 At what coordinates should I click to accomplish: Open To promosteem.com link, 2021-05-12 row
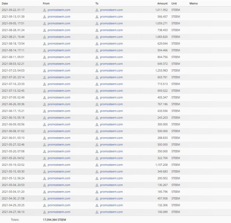point(111,178)
